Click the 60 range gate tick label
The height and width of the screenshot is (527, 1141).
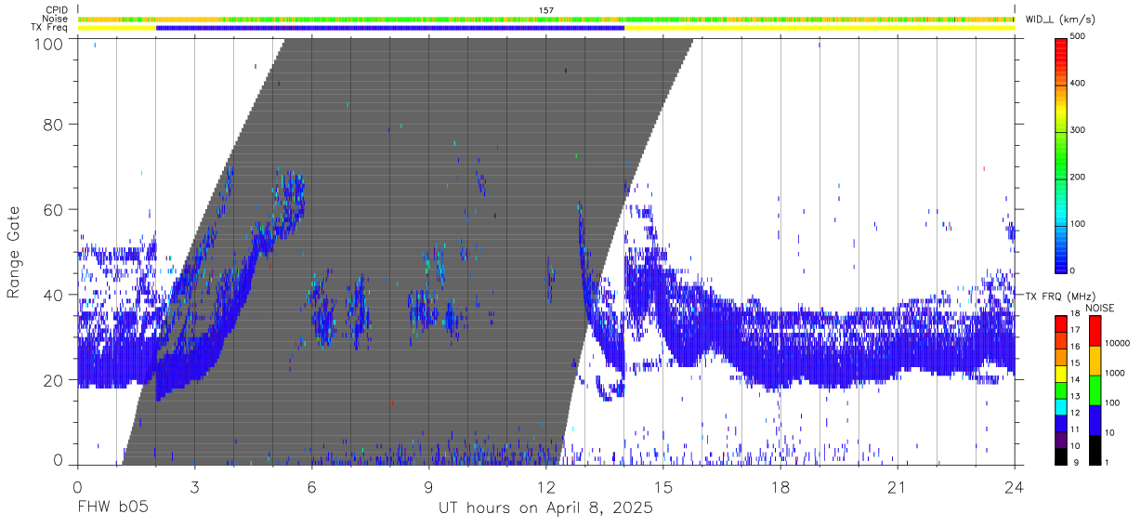(54, 210)
